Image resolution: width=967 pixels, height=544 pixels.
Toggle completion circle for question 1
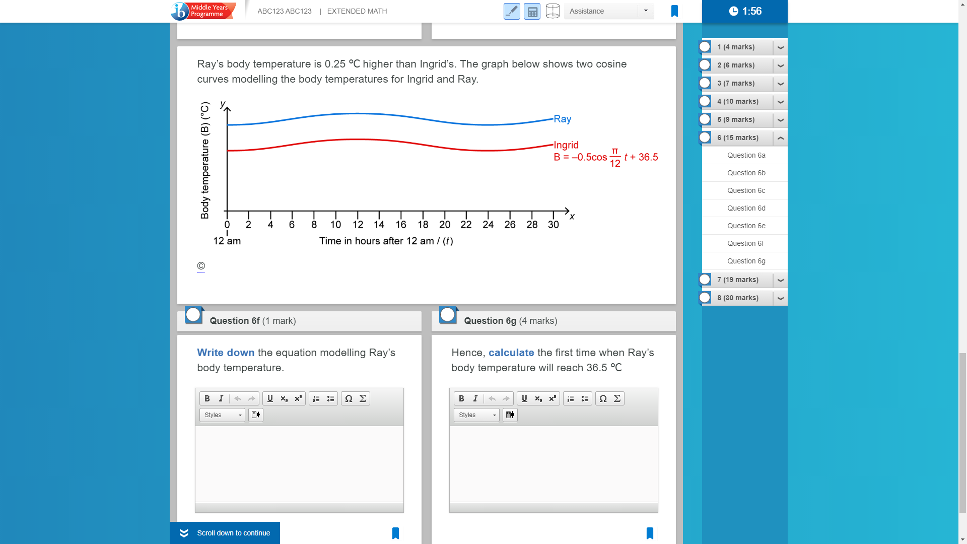pos(705,47)
